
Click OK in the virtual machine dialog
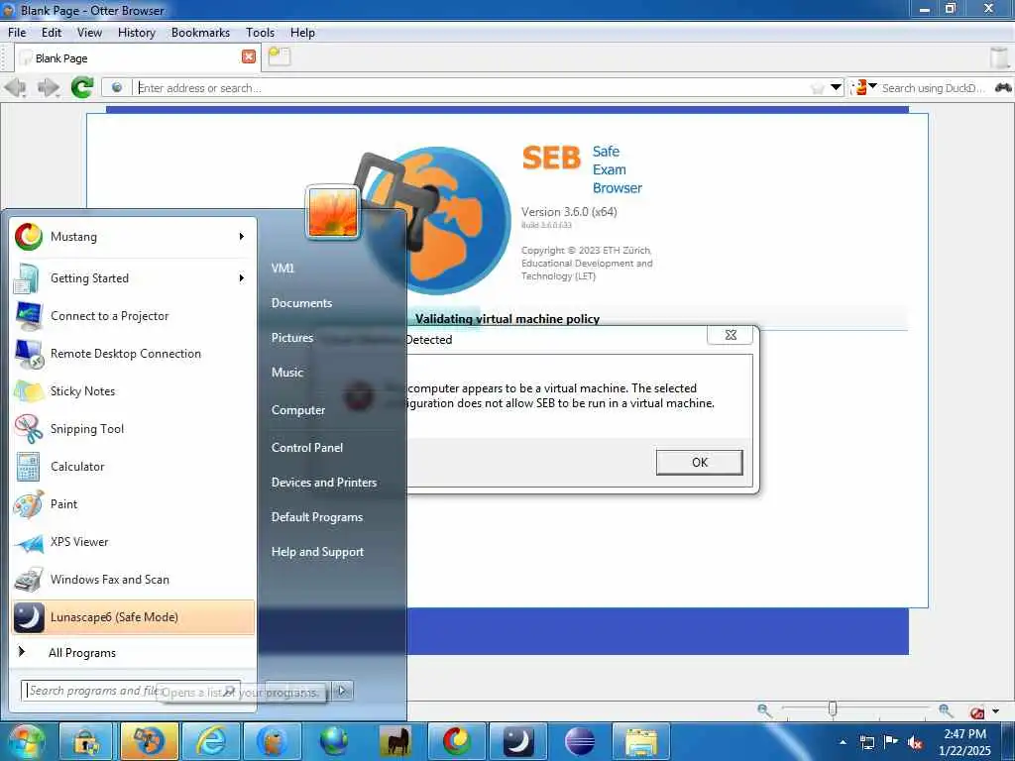[x=699, y=462]
